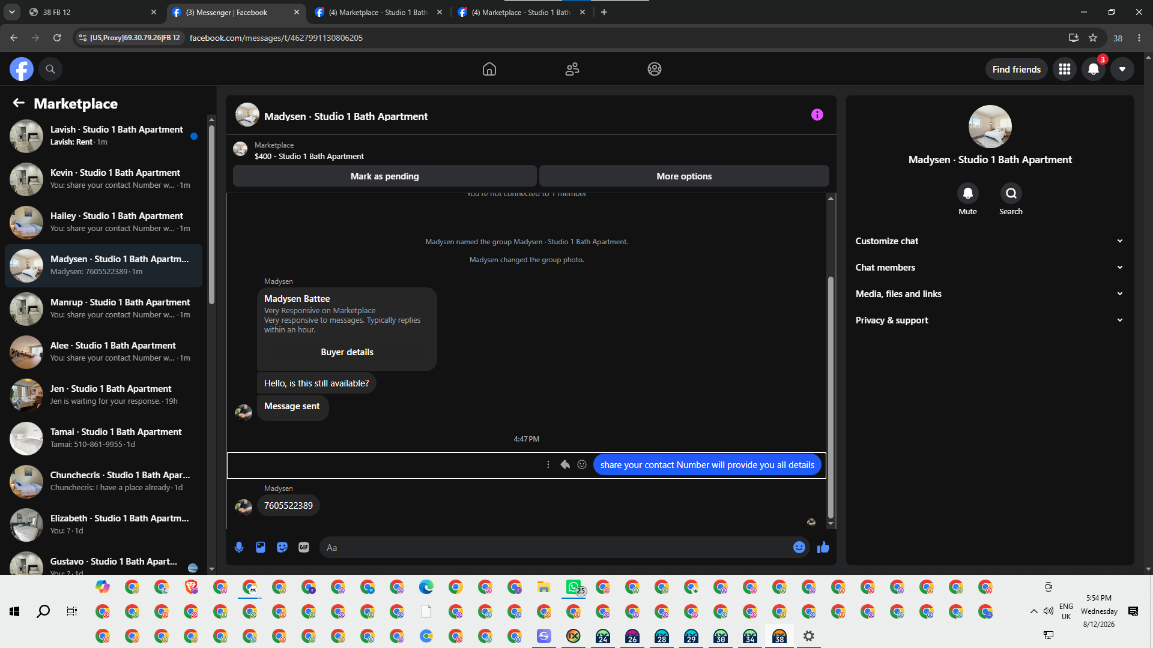Mute this conversation with bell icon
The image size is (1153, 648).
(x=968, y=193)
